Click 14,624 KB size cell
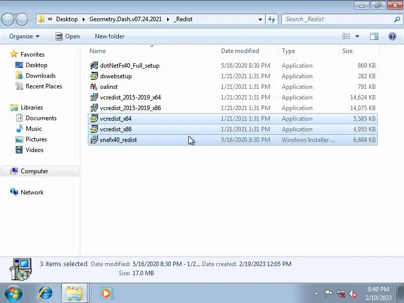This screenshot has width=404, height=303. (x=363, y=97)
